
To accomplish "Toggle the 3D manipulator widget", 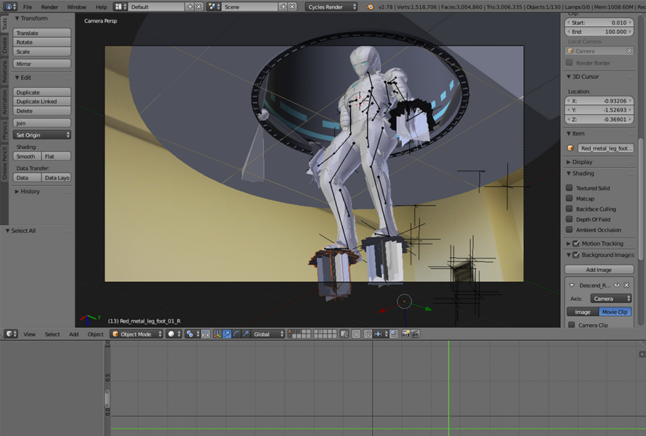I will [217, 334].
